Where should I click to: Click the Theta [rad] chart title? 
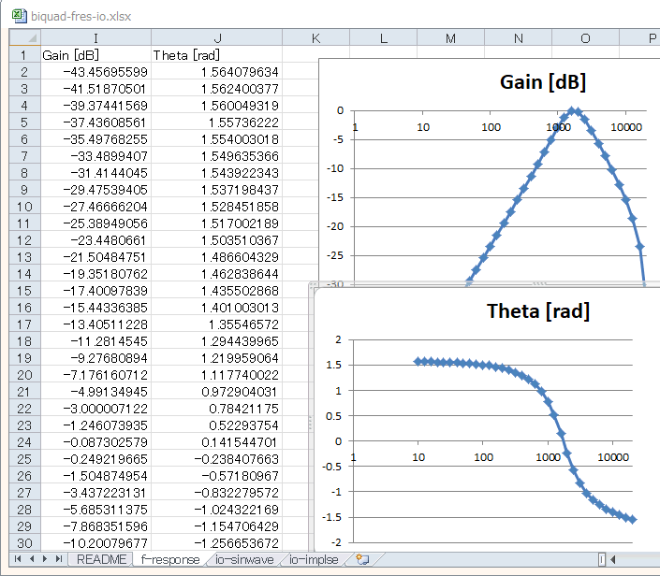click(x=538, y=311)
